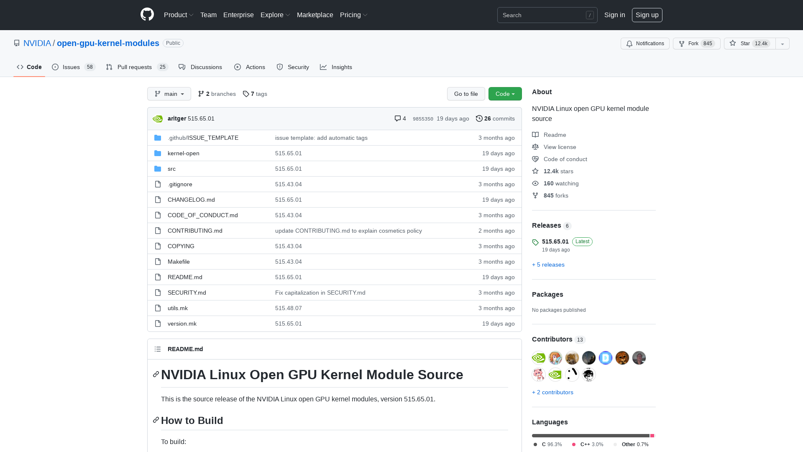This screenshot has height=452, width=803.
Task: Open the Pricing dropdown menu
Action: 354,15
